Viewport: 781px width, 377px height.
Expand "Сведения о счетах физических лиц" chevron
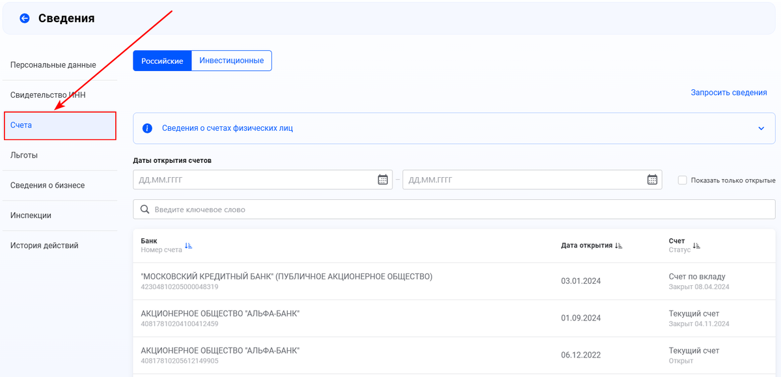(761, 128)
